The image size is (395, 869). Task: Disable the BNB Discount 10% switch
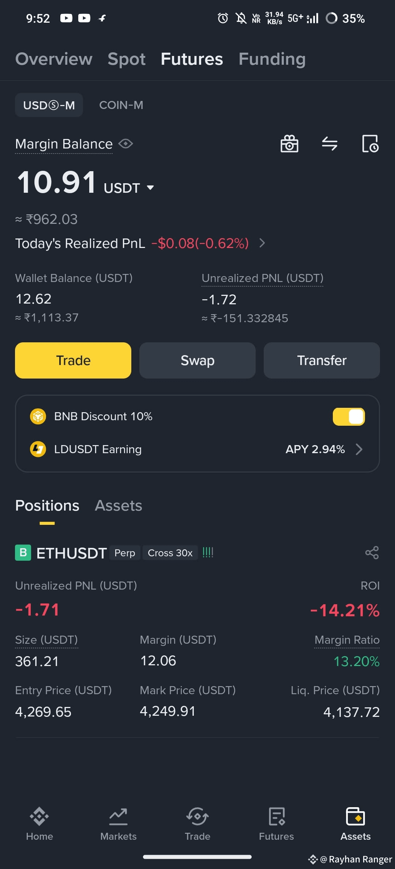point(349,417)
